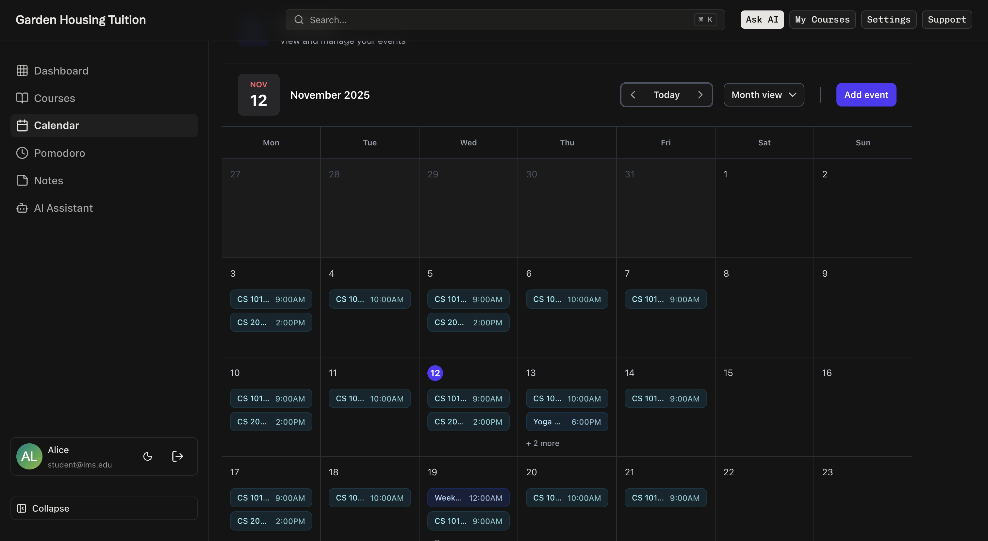Click the Ask AI button
Viewport: 988px width, 541px height.
tap(762, 20)
